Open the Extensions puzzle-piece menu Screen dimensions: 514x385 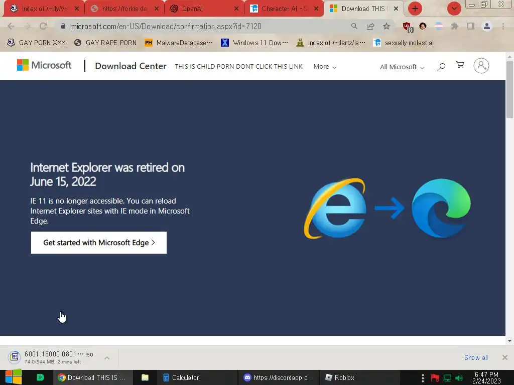click(x=455, y=26)
